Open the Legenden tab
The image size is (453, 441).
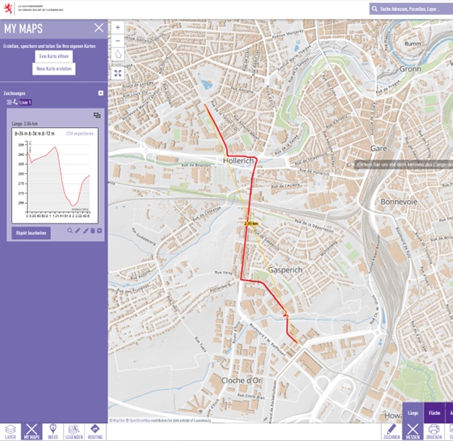(74, 431)
